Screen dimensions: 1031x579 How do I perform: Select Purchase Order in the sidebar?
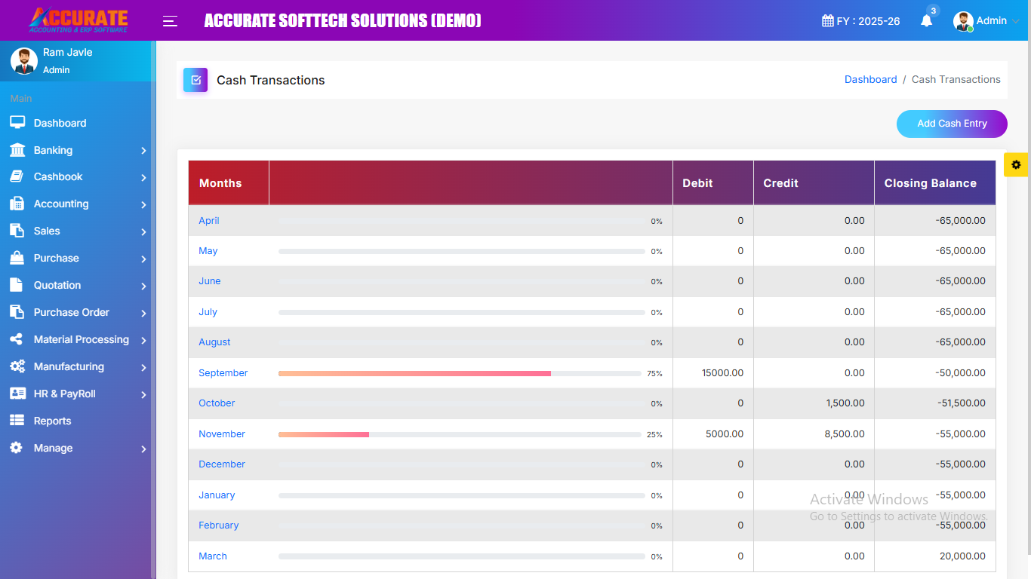pyautogui.click(x=72, y=313)
